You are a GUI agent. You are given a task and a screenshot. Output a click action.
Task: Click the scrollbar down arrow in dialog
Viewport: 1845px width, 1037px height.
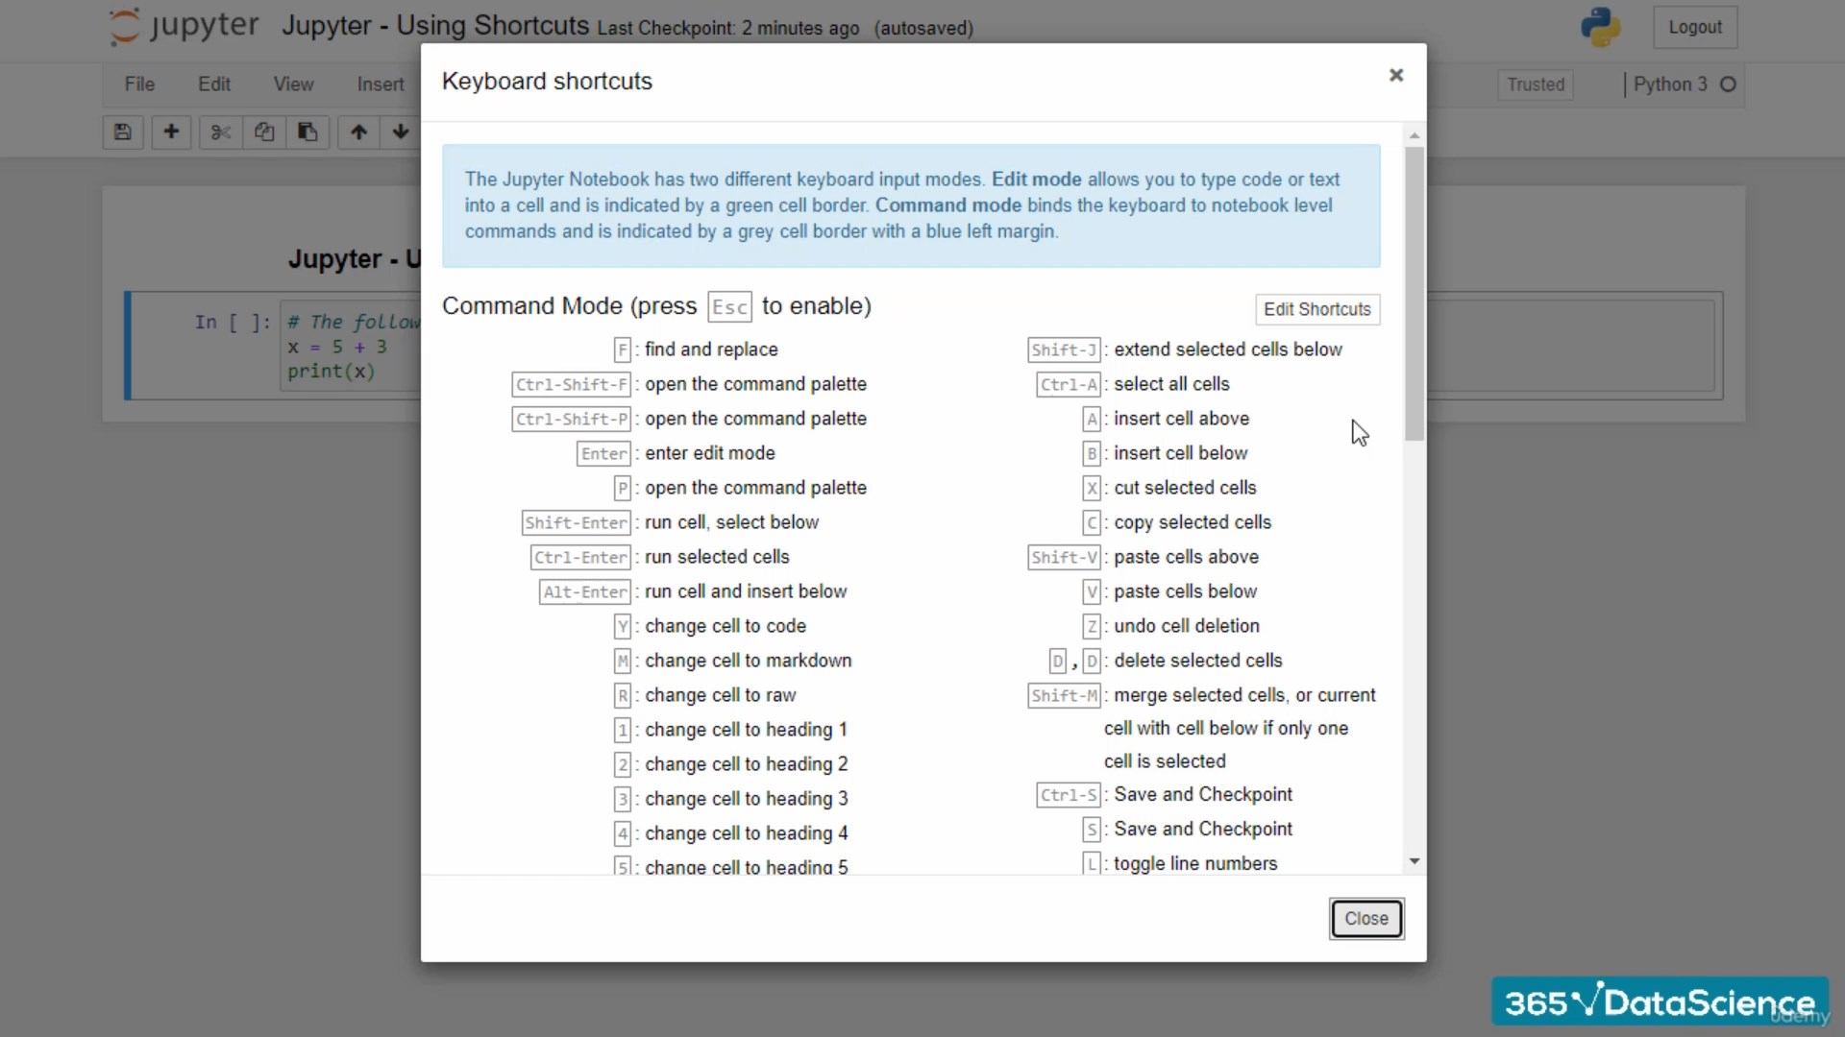(x=1414, y=861)
